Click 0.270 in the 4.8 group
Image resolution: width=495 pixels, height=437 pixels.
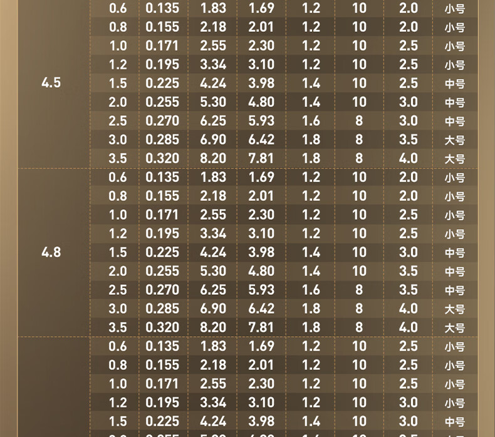pos(162,290)
